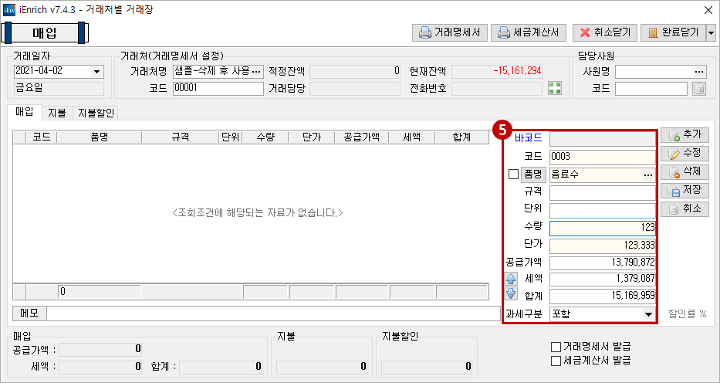Open 거래처명 lookup ellipsis button
Screen dimensions: 720x383
click(x=257, y=71)
